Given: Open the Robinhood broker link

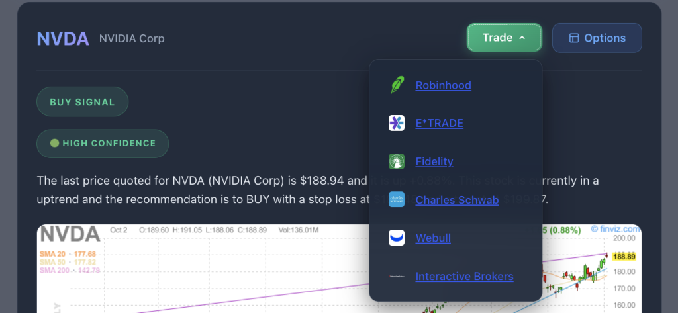Looking at the screenshot, I should pos(443,85).
